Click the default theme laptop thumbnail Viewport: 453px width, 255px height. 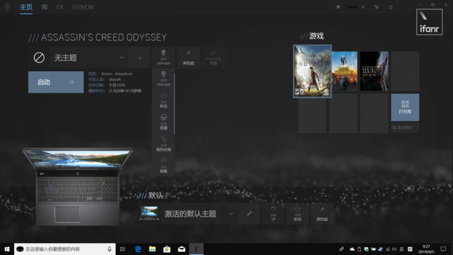tap(149, 213)
